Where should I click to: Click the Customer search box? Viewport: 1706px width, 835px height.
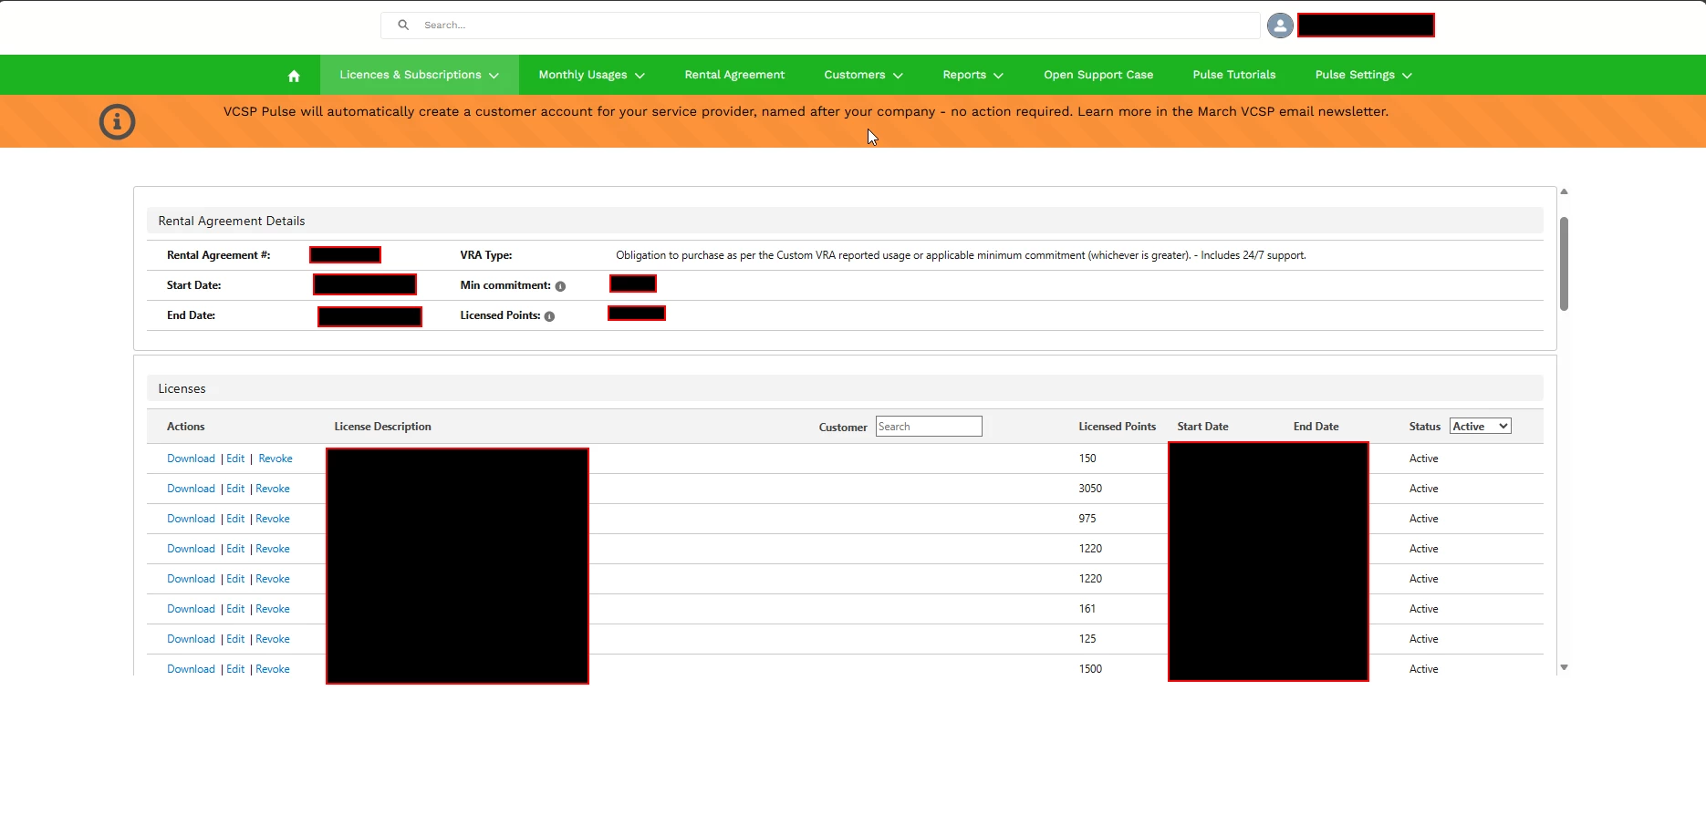point(929,427)
